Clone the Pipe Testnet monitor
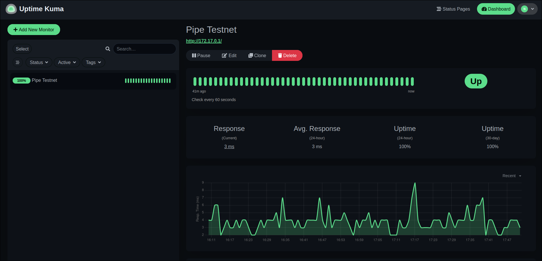Image resolution: width=542 pixels, height=261 pixels. 257,55
